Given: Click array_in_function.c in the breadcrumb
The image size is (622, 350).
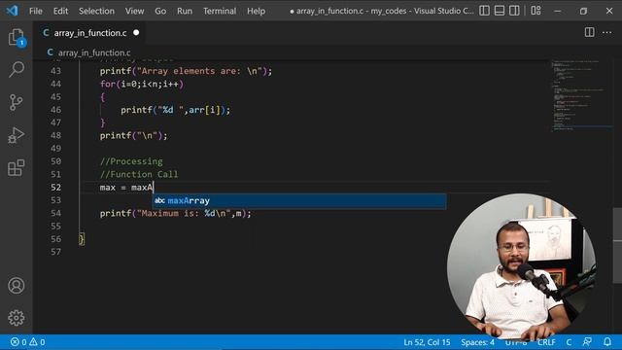Looking at the screenshot, I should coord(94,52).
